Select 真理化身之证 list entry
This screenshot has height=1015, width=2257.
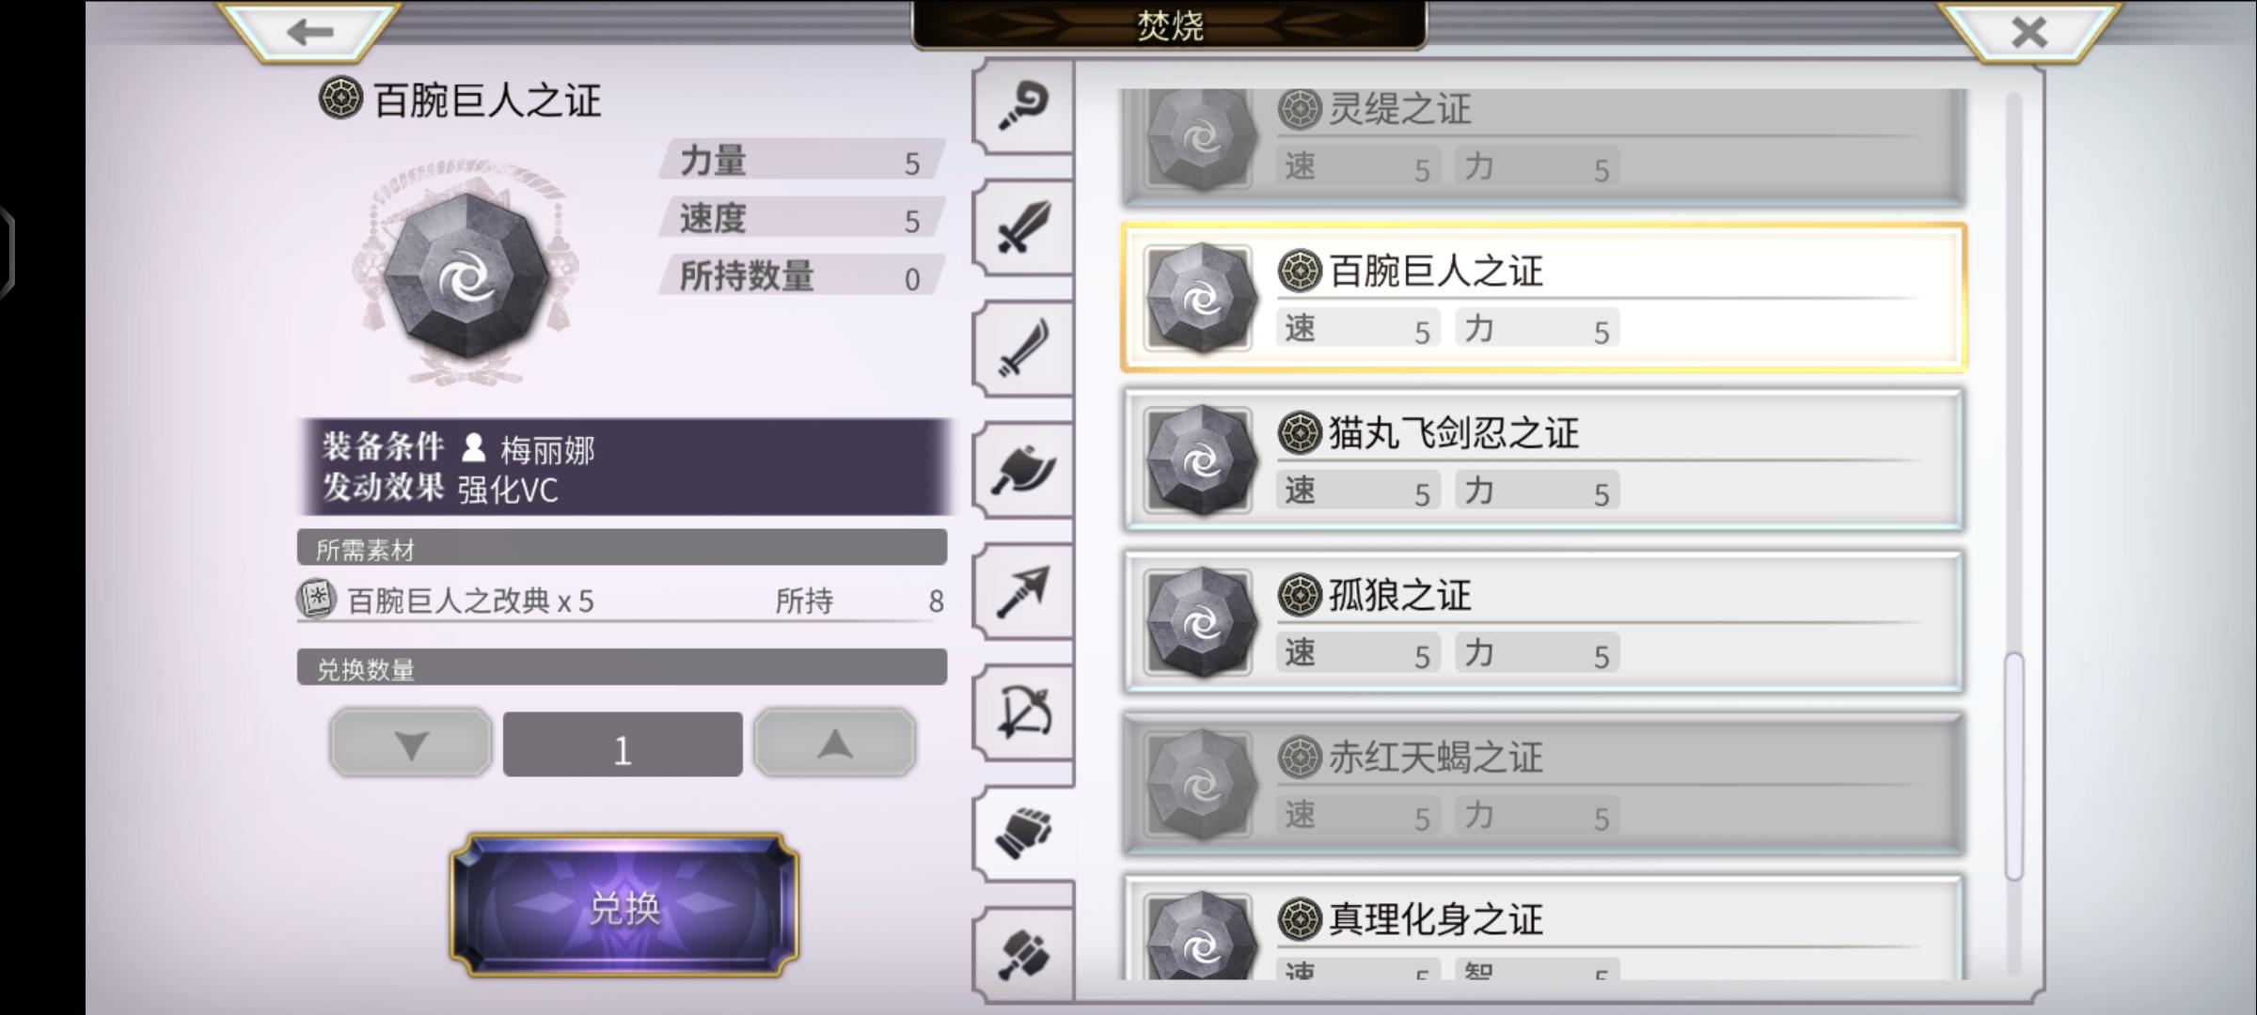[x=1543, y=928]
